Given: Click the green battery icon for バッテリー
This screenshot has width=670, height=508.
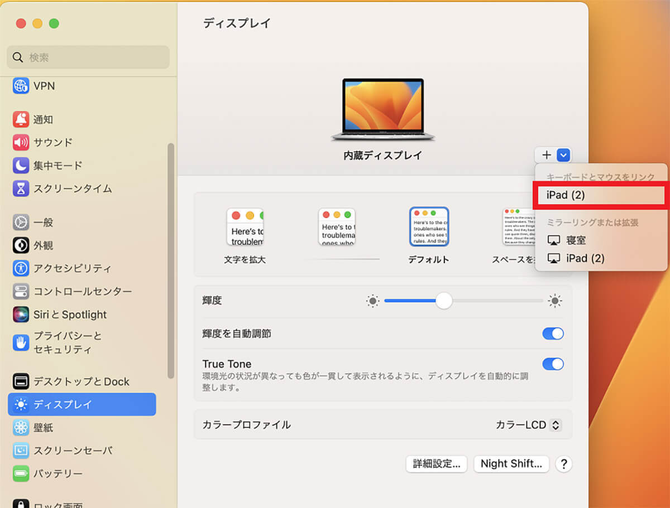Looking at the screenshot, I should [x=21, y=473].
